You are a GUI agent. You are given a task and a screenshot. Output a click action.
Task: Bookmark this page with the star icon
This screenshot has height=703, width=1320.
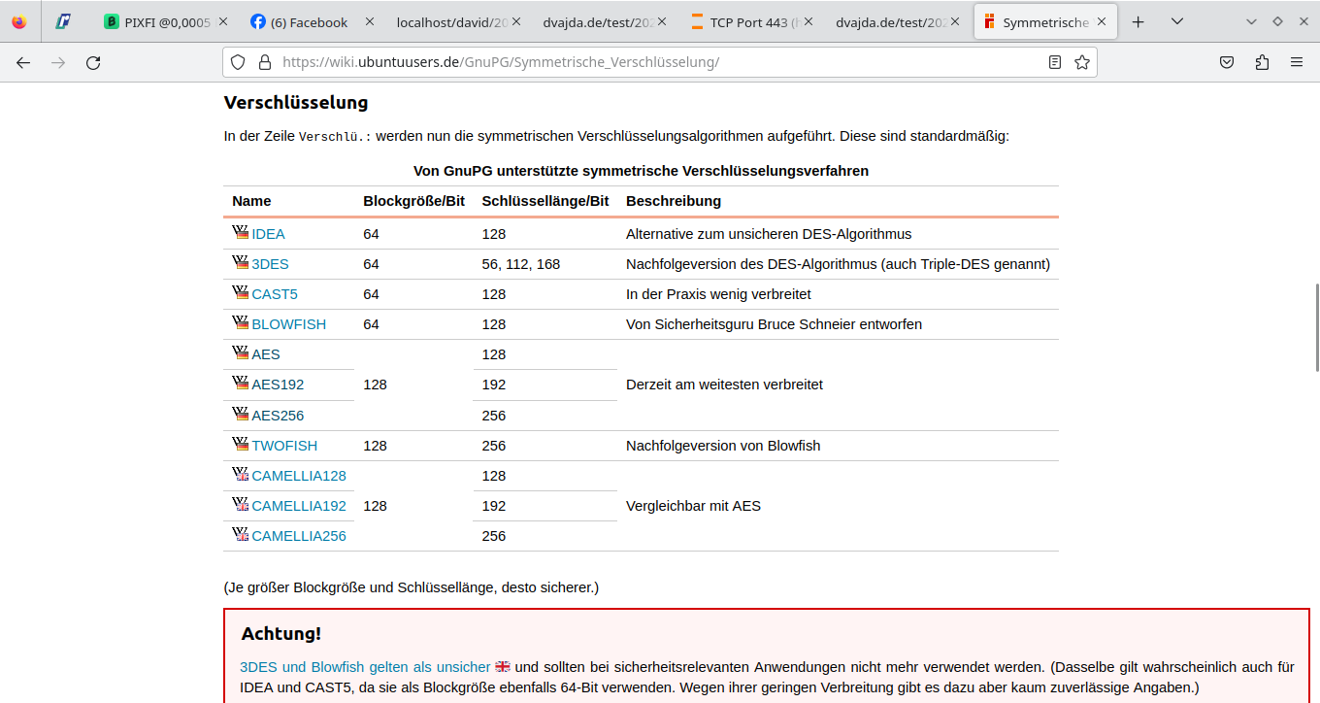point(1081,62)
